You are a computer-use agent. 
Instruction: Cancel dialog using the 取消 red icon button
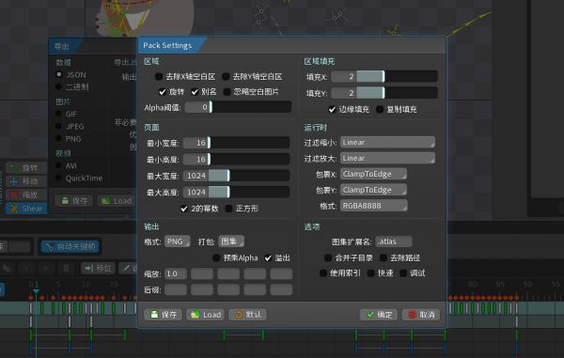[421, 315]
